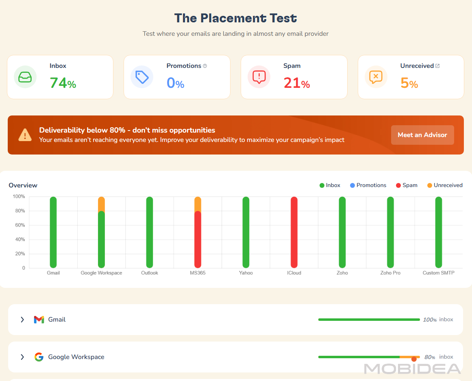The image size is (472, 381).
Task: Toggle Inbox series in chart legend
Action: coord(330,185)
